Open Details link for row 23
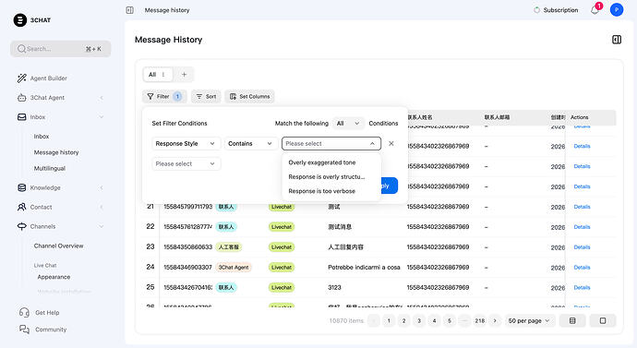 click(582, 247)
